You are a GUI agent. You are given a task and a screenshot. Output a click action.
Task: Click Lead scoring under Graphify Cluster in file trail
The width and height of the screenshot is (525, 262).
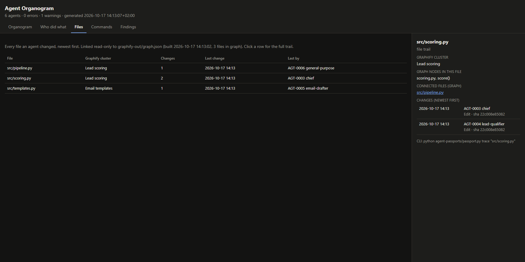(428, 64)
